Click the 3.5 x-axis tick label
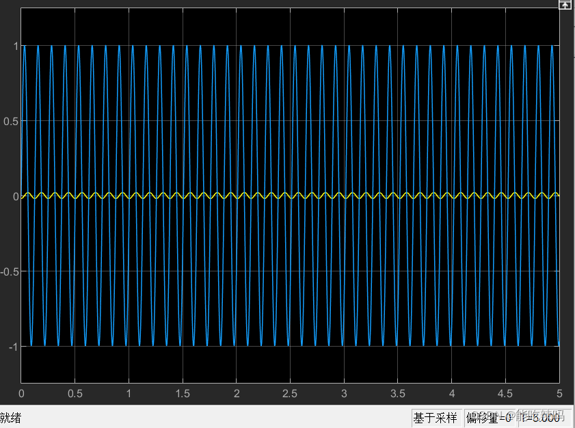Viewport: 575px width, 428px height. [398, 394]
